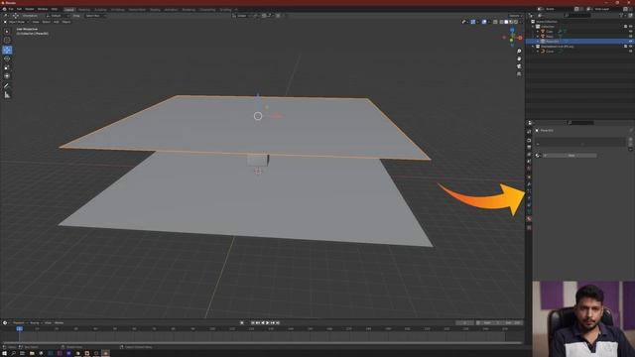Toggle auto keying record button
The image size is (635, 357).
coord(242,323)
